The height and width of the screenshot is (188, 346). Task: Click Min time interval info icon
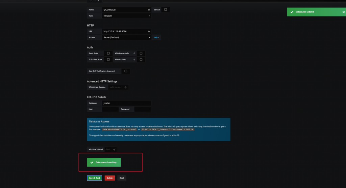115,149
